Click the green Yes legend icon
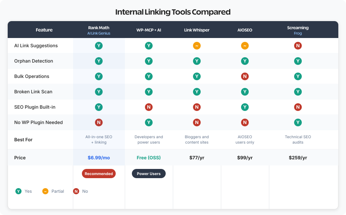Image resolution: width=346 pixels, height=215 pixels. 18,191
